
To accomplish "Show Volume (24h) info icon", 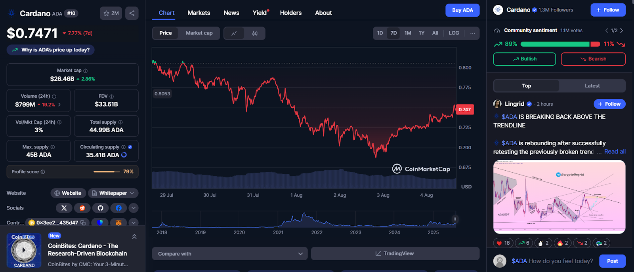I will point(54,97).
